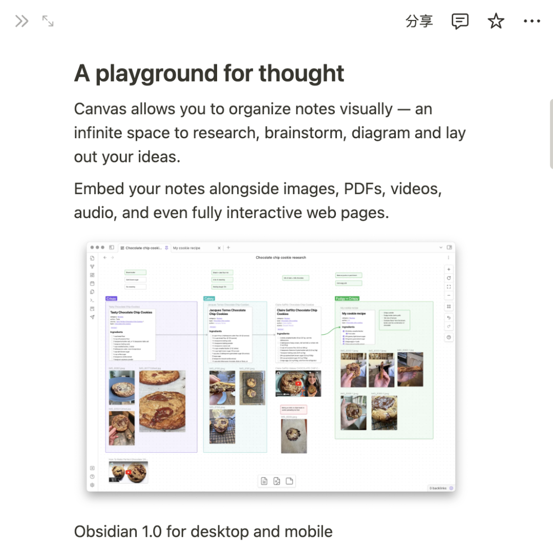In the Obsidian screenshot, click the undo arrow
553x552 pixels.
(449, 318)
